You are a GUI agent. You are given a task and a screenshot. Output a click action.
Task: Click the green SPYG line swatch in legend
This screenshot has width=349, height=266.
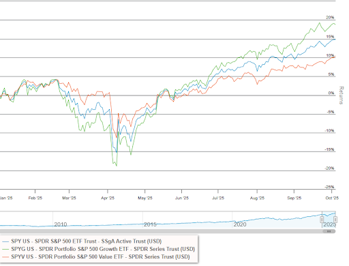(x=6, y=249)
